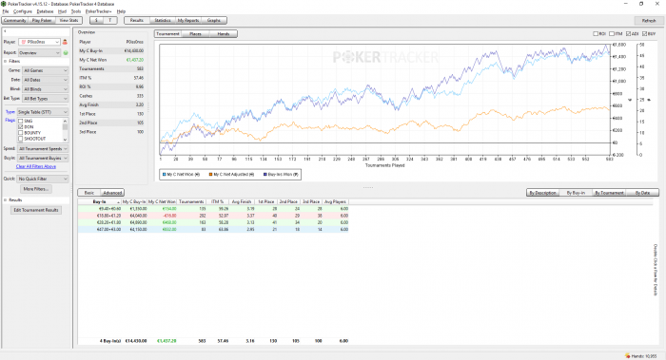Click Buy-ins Won purple legend swatch
The width and height of the screenshot is (666, 360).
pos(265,174)
